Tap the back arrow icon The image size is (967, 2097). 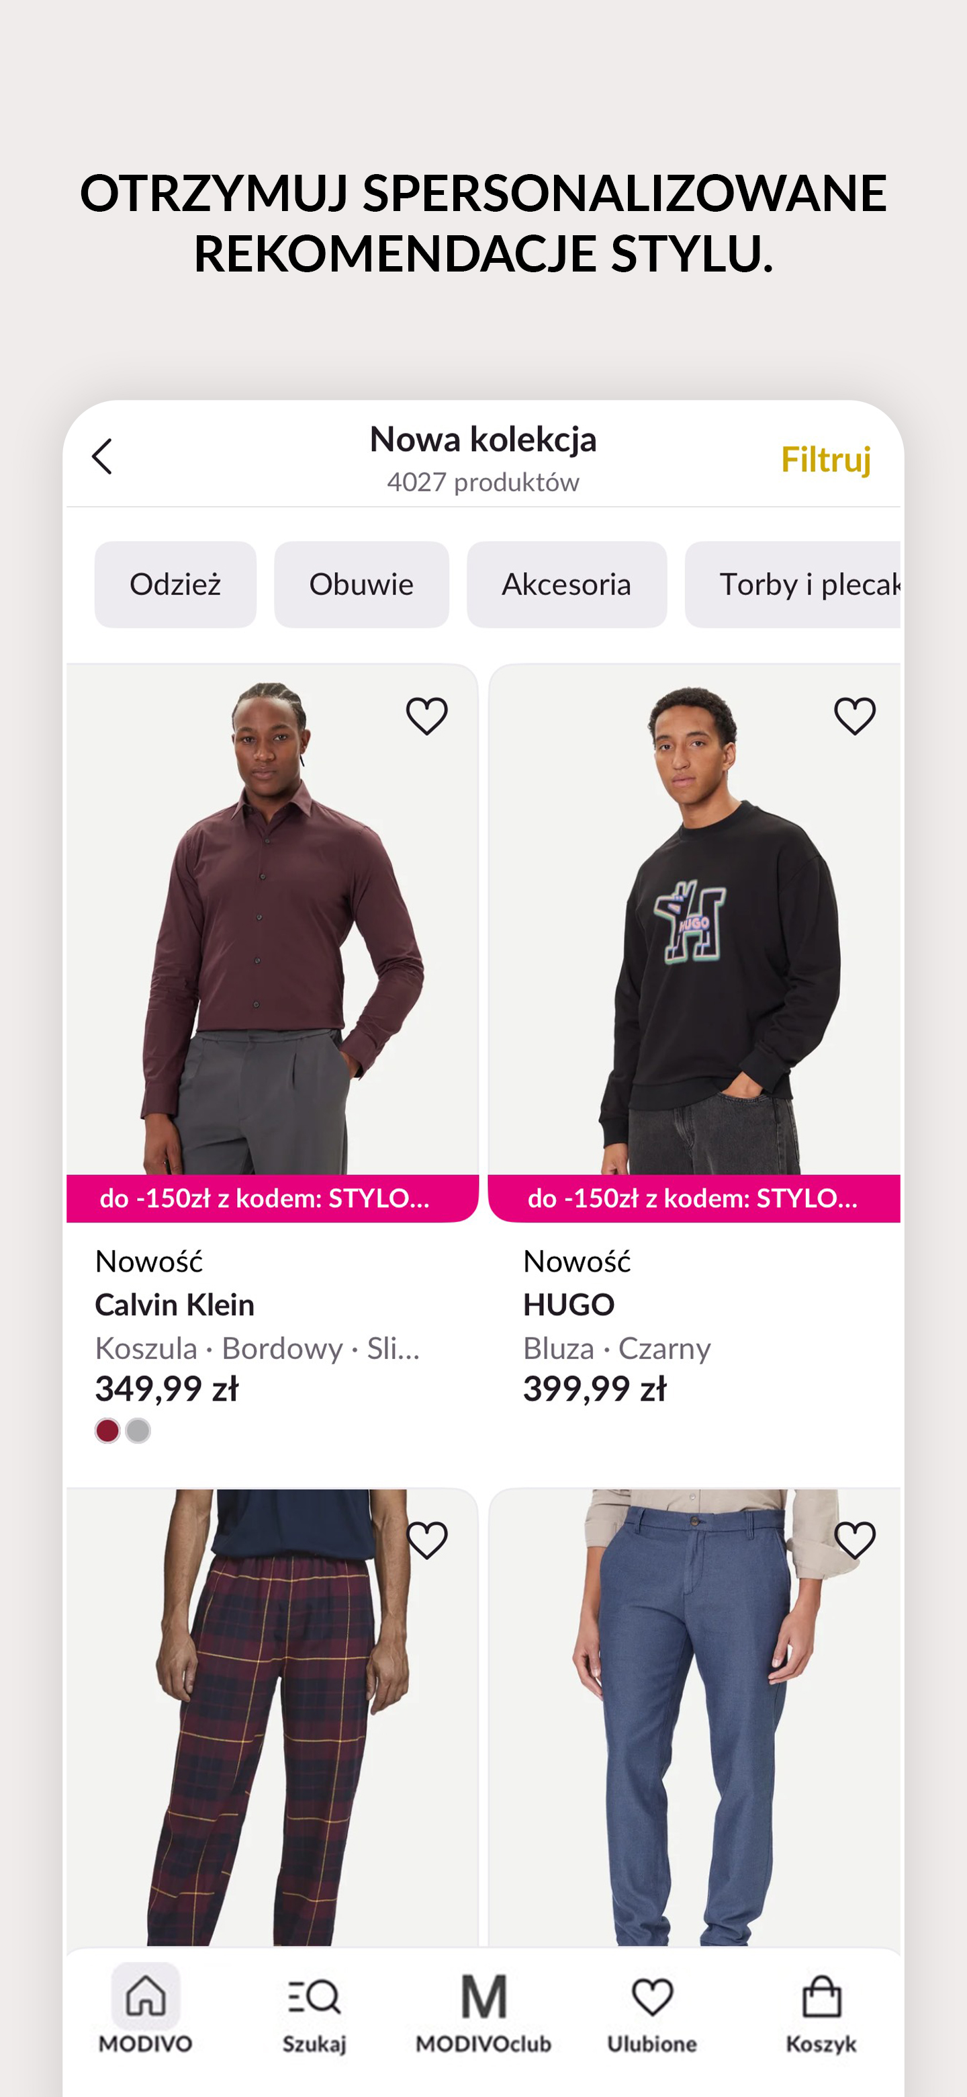coord(101,456)
